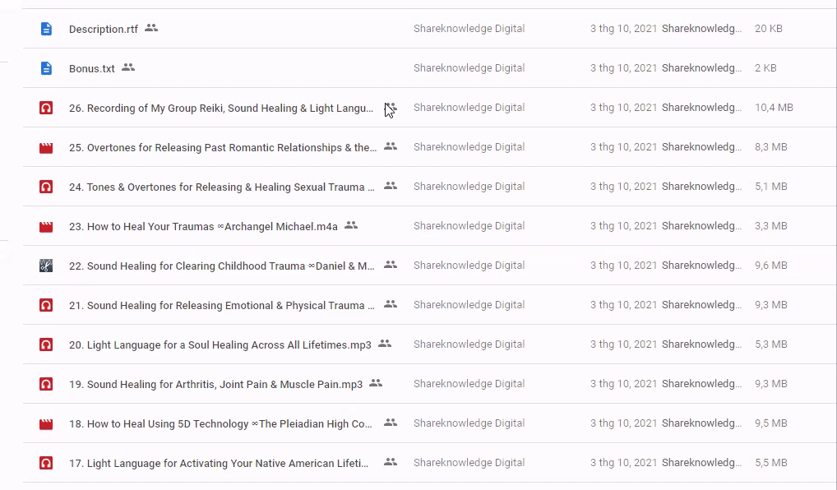Click owner Shareknowledge Digital on Description.rtf row

tap(469, 29)
